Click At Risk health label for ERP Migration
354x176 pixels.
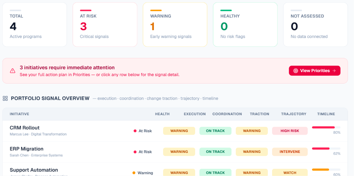145,152
